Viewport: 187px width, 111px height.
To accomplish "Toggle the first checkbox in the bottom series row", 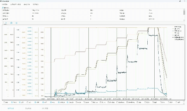I will tap(4, 102).
